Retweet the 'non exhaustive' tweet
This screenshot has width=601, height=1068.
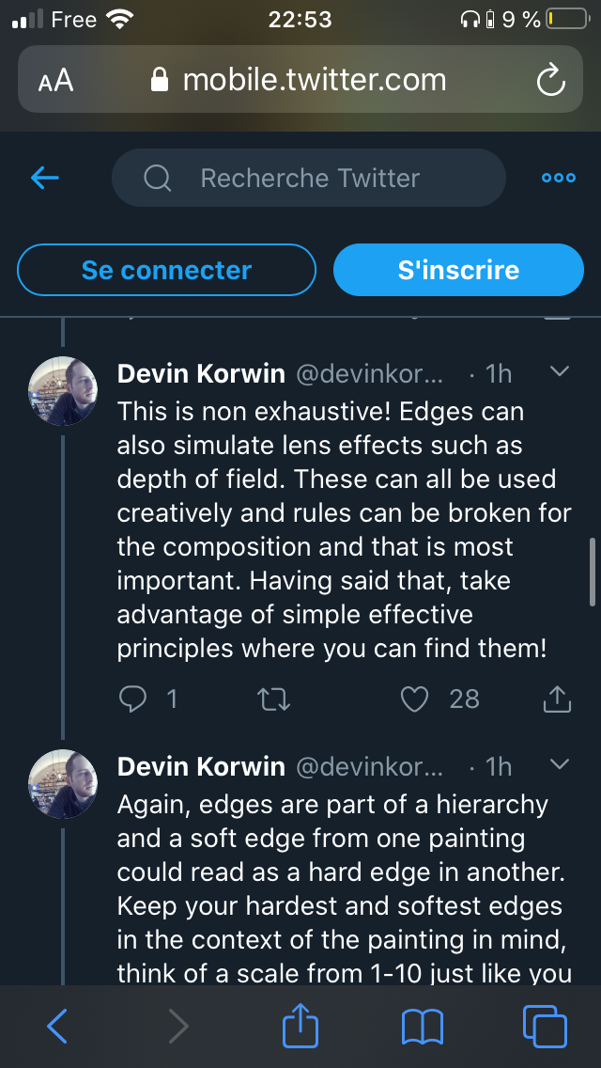tap(274, 699)
